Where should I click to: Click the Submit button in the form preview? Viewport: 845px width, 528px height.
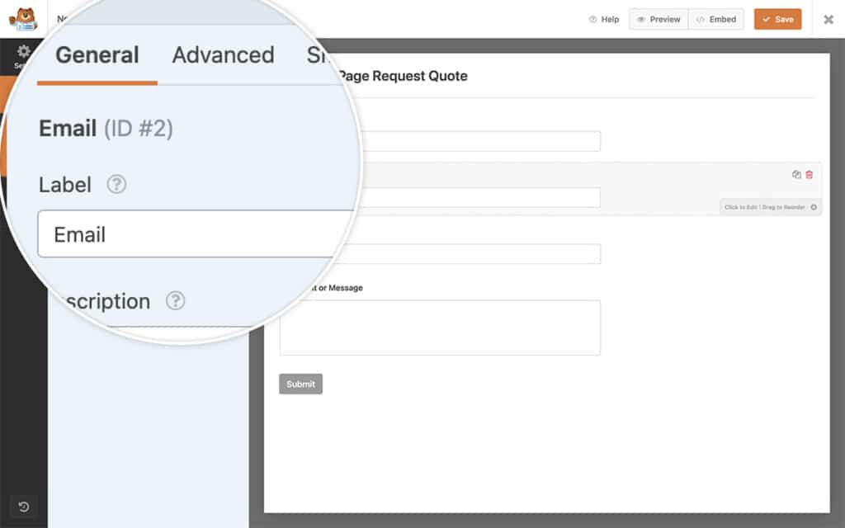(300, 384)
